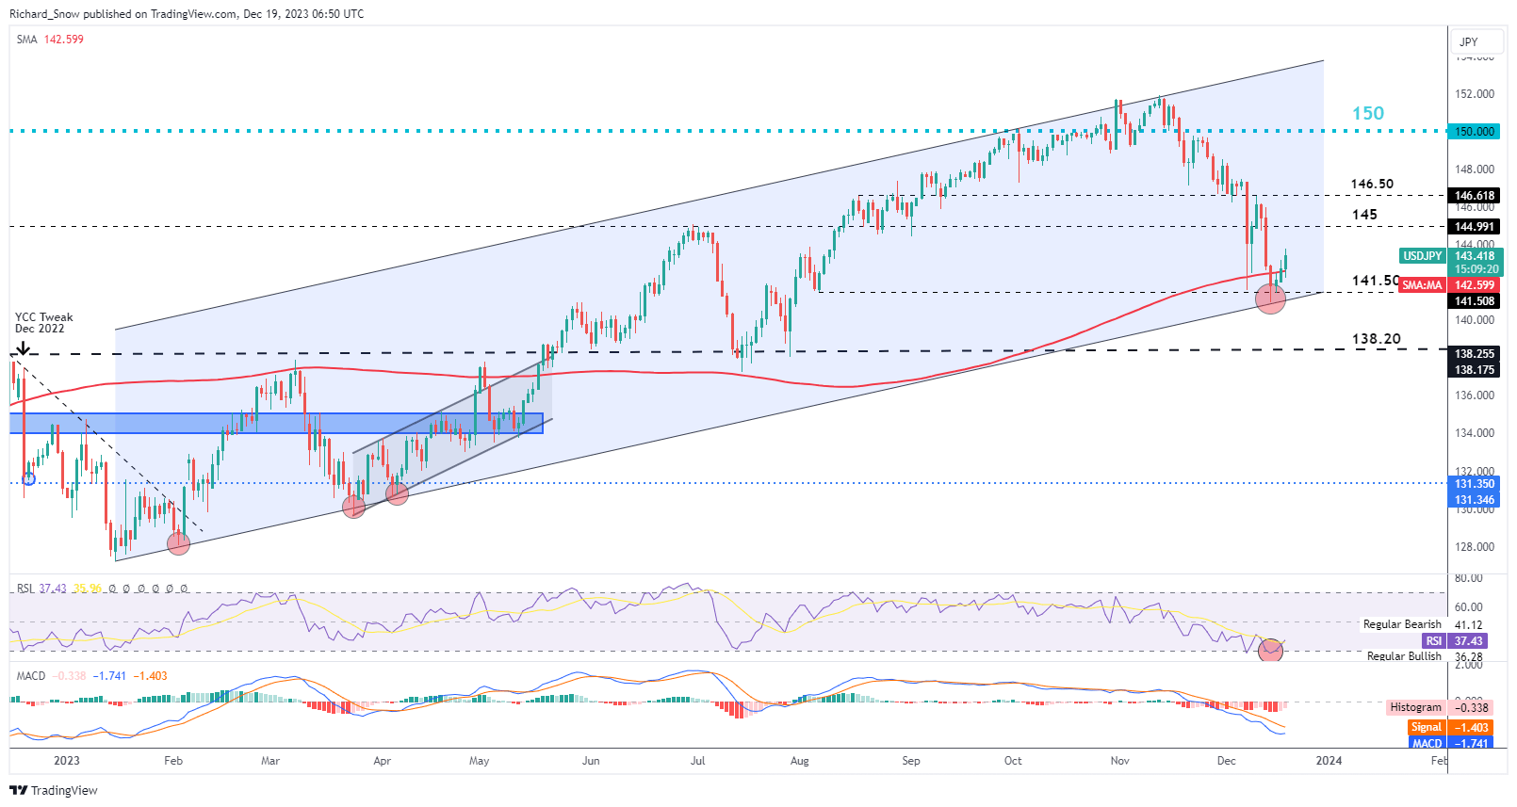Viewport: 1517px width, 807px height.
Task: Click the TradingView logo at bottom left
Action: click(54, 790)
